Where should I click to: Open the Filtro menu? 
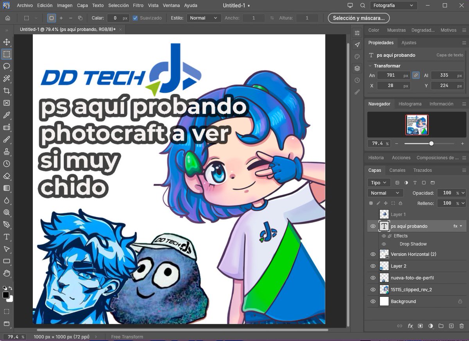[138, 5]
